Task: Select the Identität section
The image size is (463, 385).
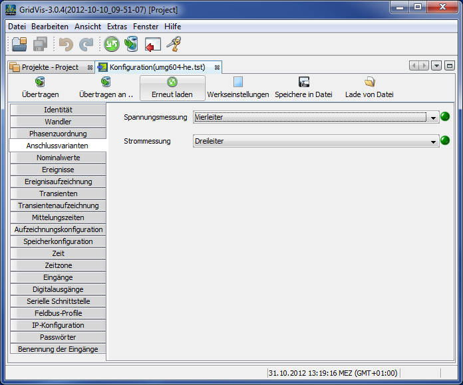Action: 58,110
